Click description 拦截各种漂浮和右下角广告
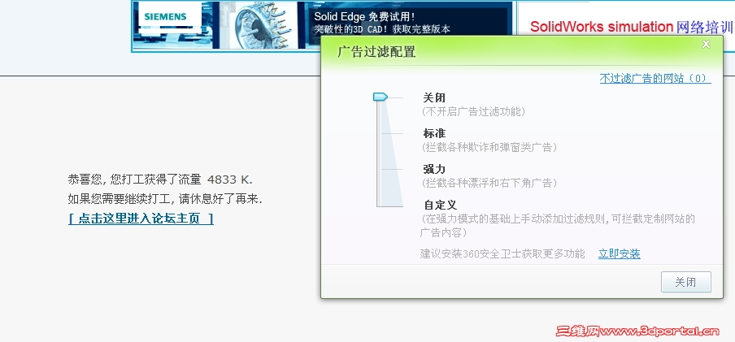Image resolution: width=735 pixels, height=342 pixels. [489, 183]
